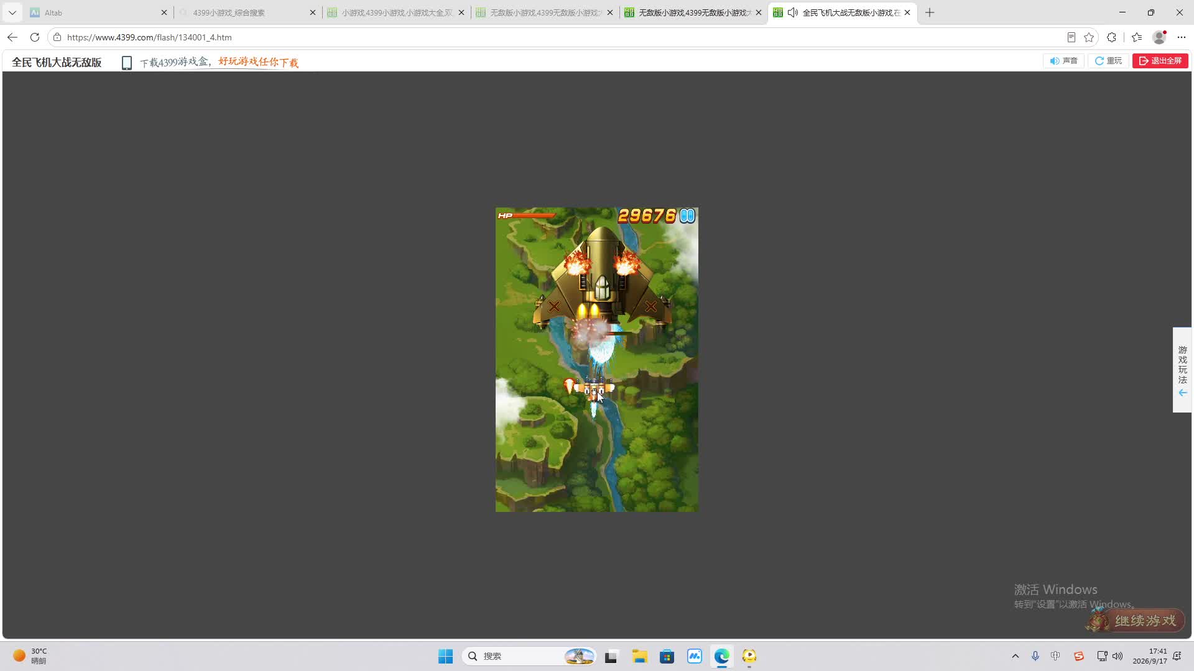
Task: Click the taskbar 搜索 search box
Action: pyautogui.click(x=529, y=656)
